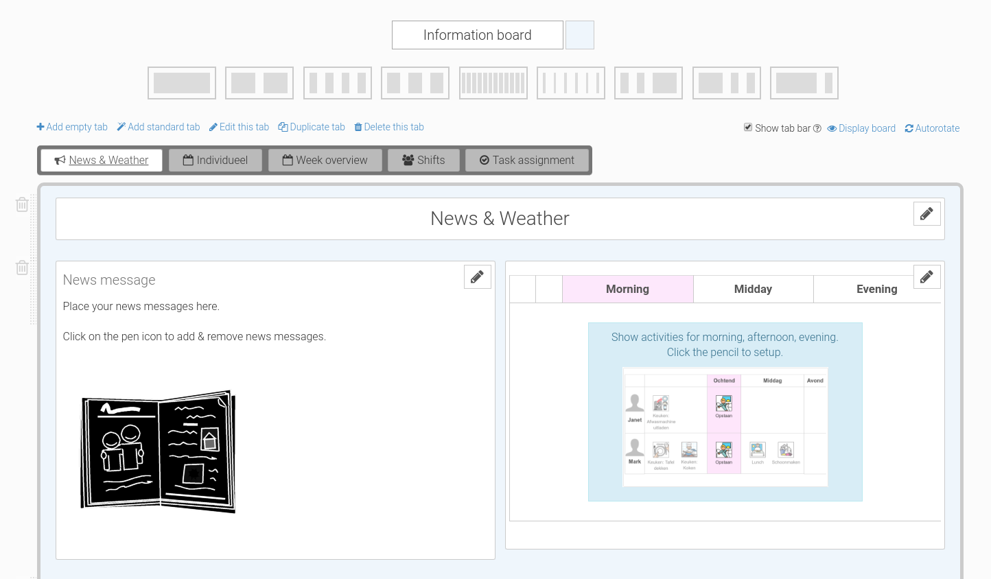Delete the title row with trash icon
Viewport: 991px width, 579px height.
tap(22, 204)
